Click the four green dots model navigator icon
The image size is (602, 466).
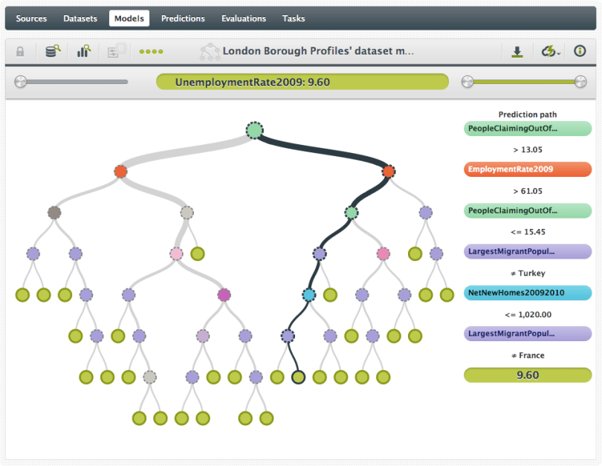click(151, 51)
